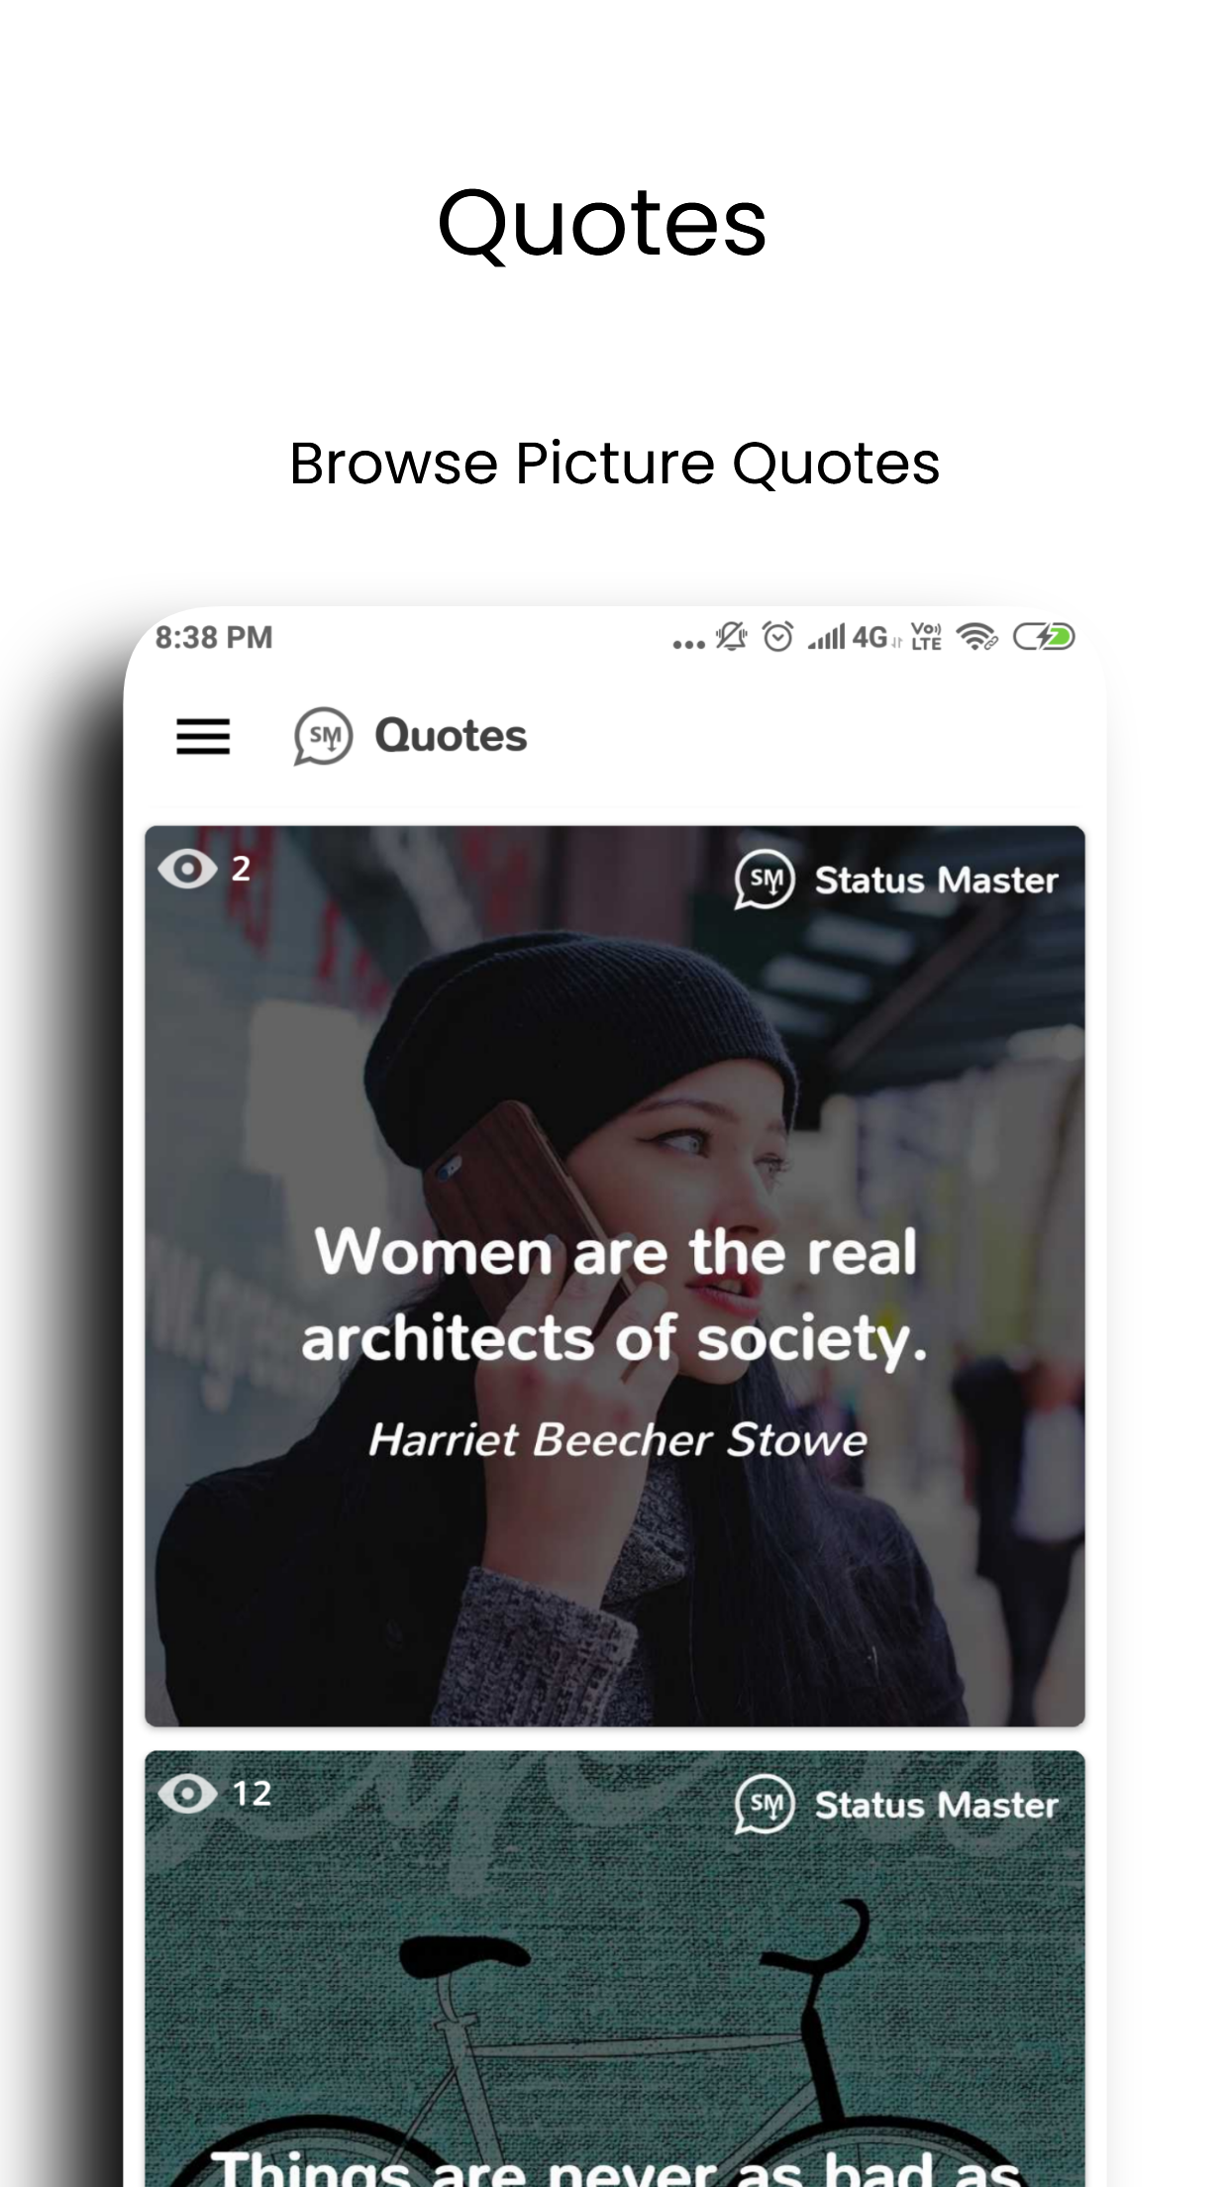Open the hamburger navigation menu
Image resolution: width=1230 pixels, height=2187 pixels.
[203, 737]
